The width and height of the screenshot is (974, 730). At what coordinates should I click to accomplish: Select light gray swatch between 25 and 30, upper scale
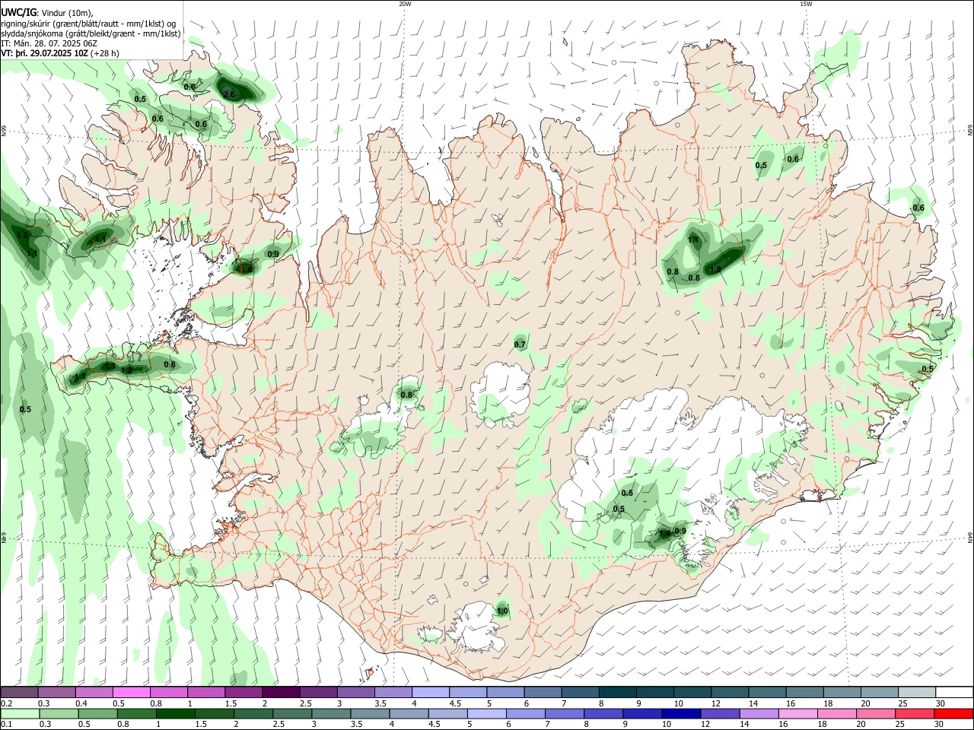pos(917,693)
